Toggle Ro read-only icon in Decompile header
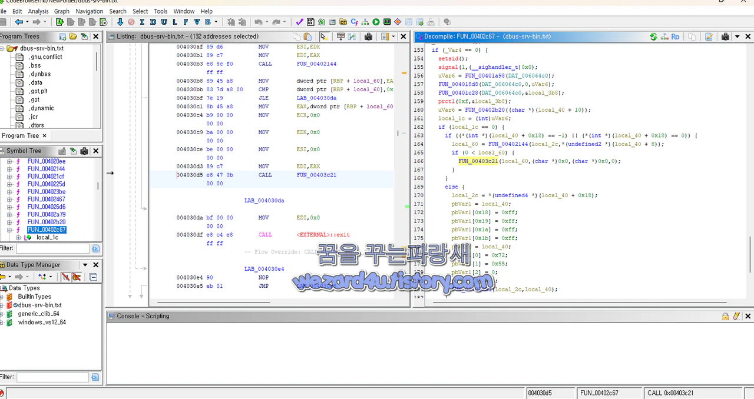 pos(675,36)
